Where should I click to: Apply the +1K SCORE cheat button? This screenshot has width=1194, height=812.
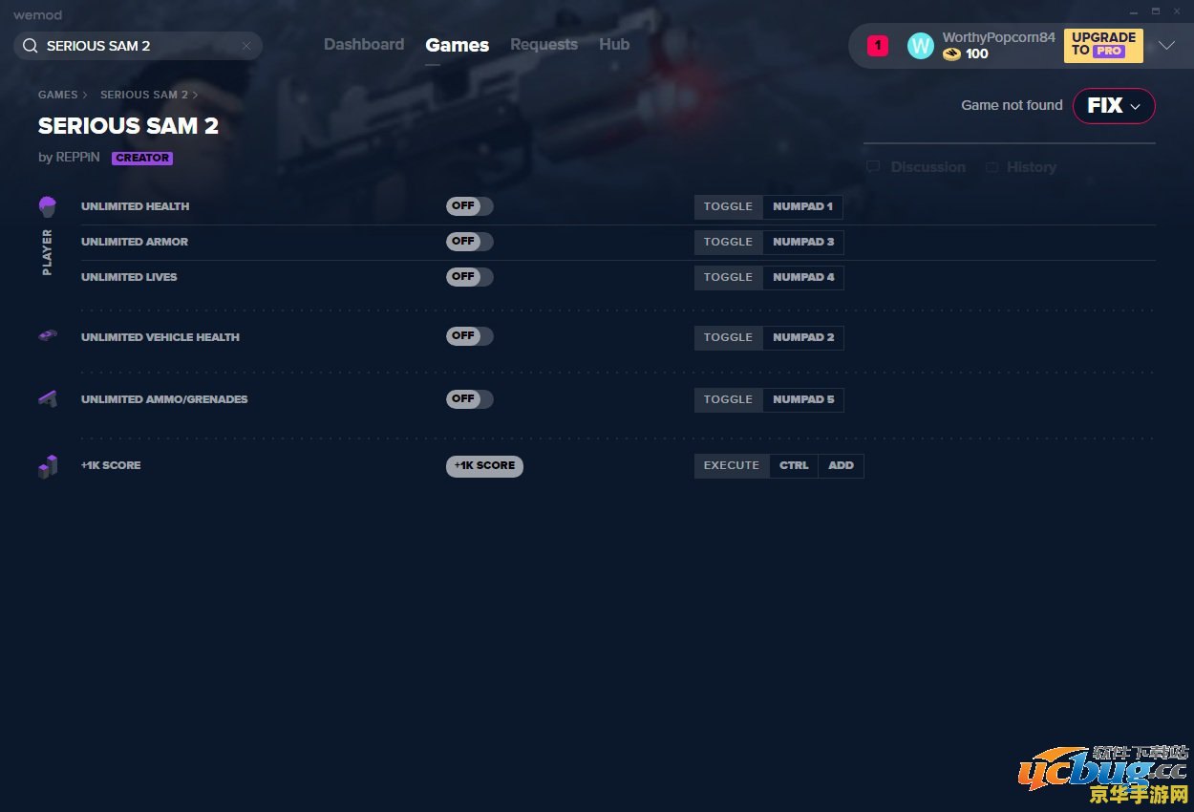pyautogui.click(x=484, y=466)
